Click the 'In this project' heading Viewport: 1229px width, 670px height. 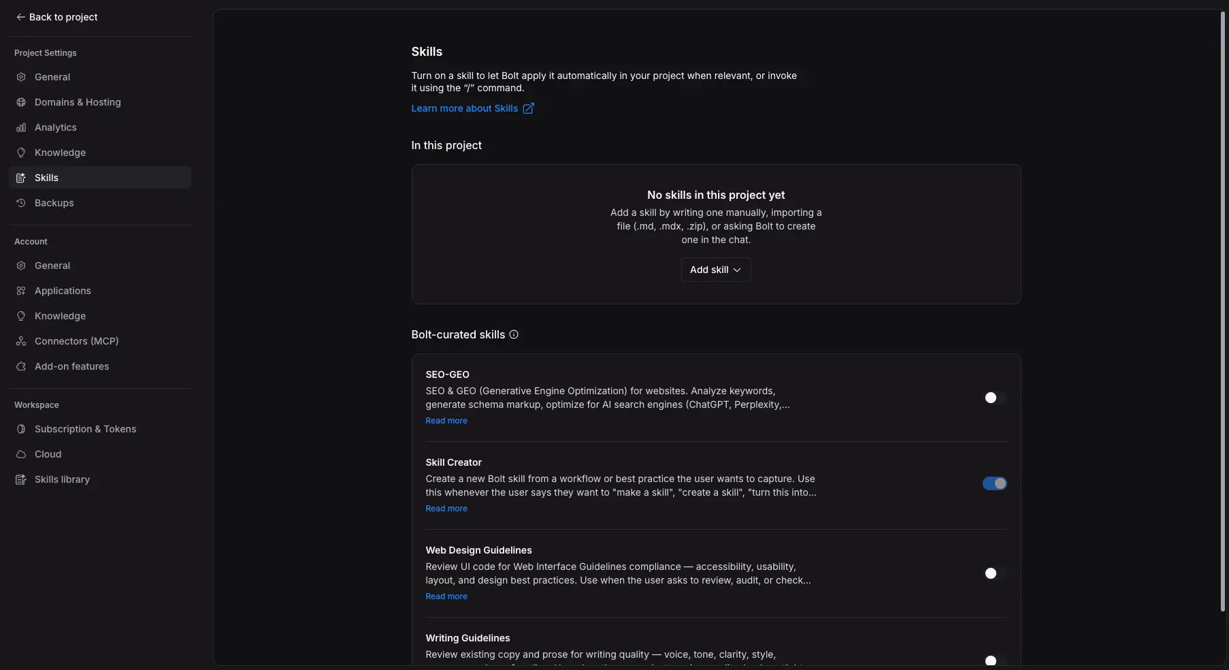click(x=446, y=145)
